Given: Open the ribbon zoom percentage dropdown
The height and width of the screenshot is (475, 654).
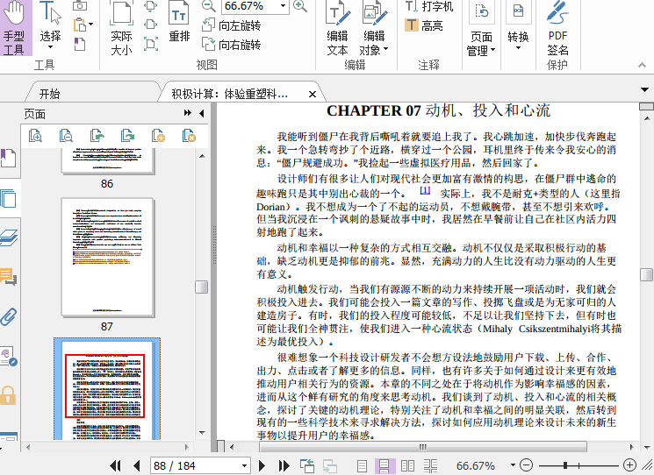Looking at the screenshot, I should (284, 6).
